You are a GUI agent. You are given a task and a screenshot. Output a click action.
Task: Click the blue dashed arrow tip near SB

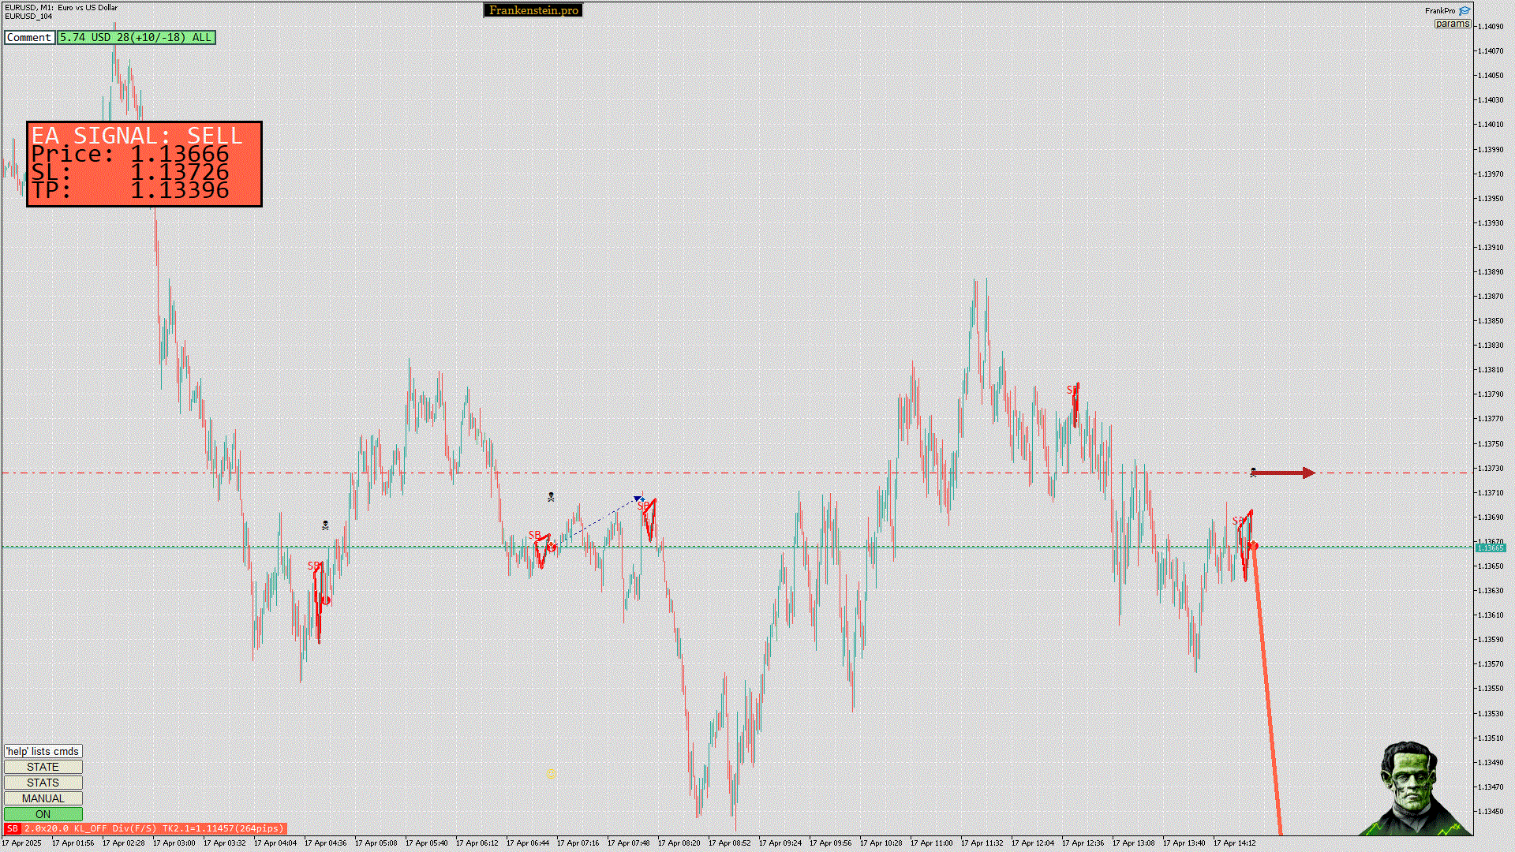638,499
